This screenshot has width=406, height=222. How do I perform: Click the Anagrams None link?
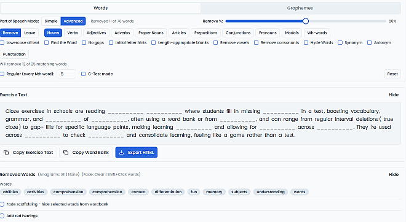[x=73, y=175]
